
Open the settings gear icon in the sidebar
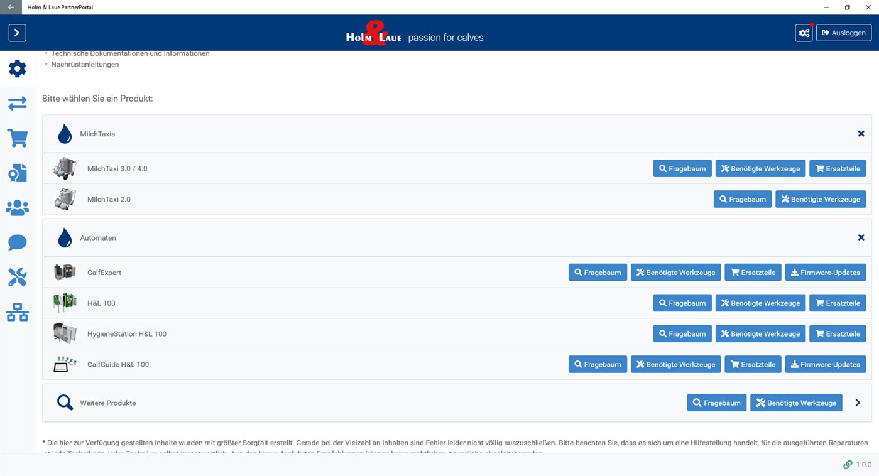pos(17,68)
